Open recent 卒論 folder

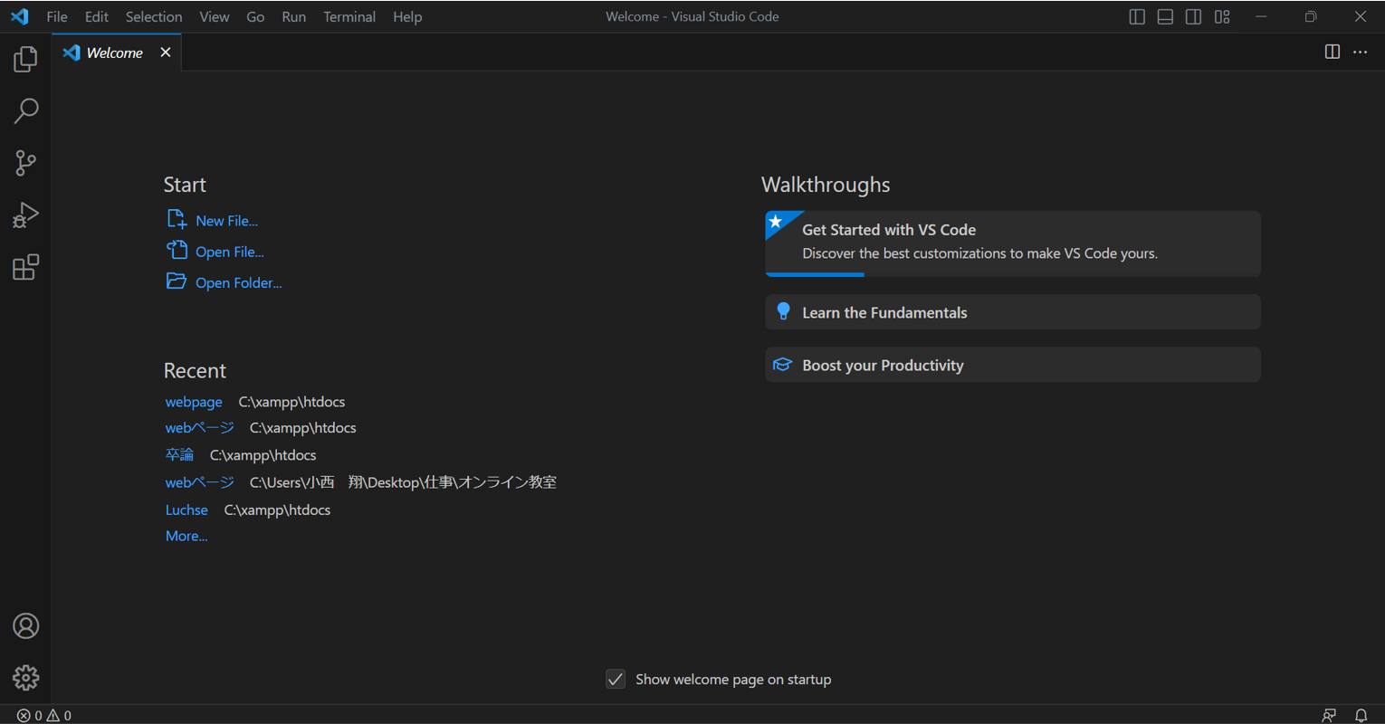pyautogui.click(x=179, y=455)
